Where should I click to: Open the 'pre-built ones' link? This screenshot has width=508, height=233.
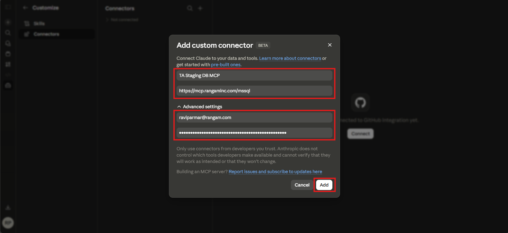click(x=226, y=65)
